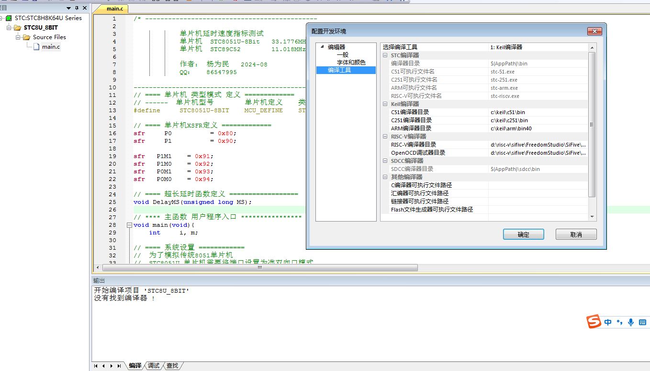Switch to the main.c editor tab

point(114,9)
